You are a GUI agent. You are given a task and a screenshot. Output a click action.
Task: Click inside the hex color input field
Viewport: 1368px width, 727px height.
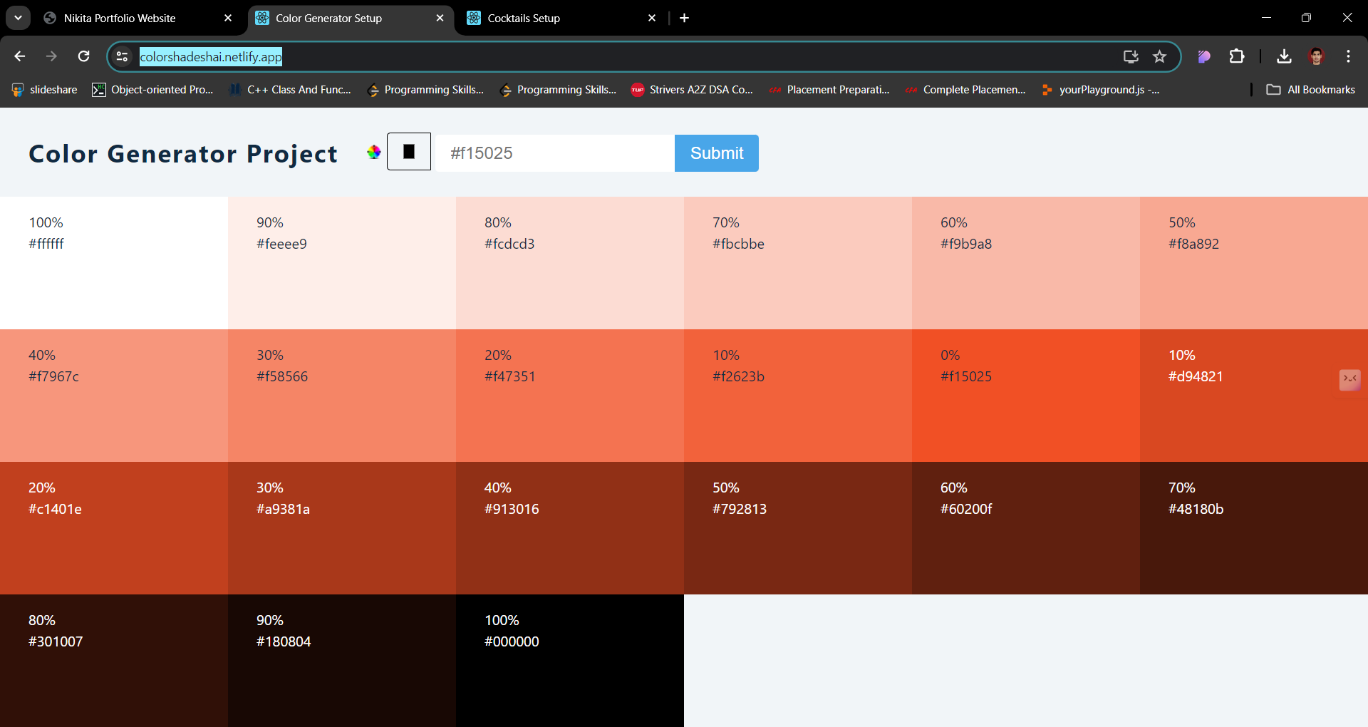pos(556,153)
